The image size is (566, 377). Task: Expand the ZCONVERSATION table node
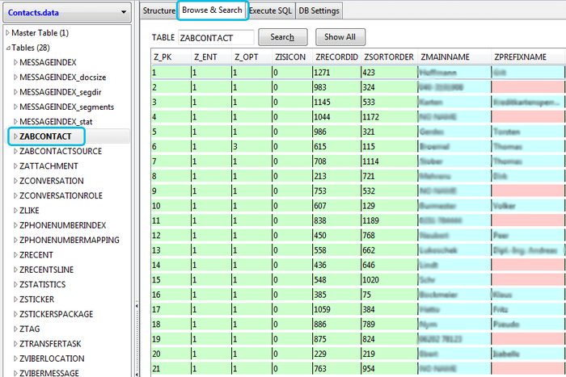pyautogui.click(x=15, y=181)
